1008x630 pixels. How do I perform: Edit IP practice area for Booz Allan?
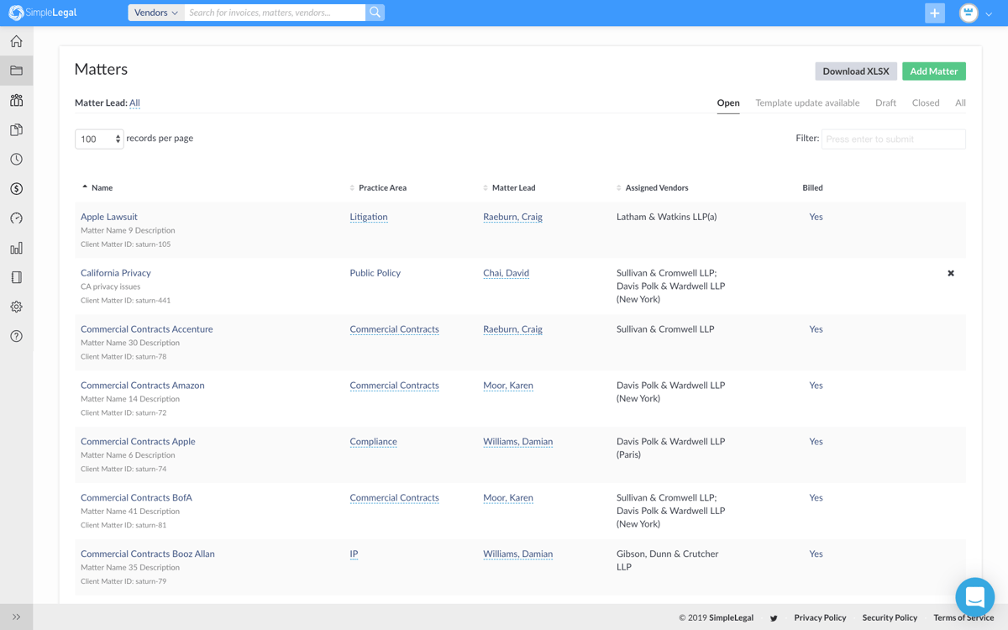(354, 554)
